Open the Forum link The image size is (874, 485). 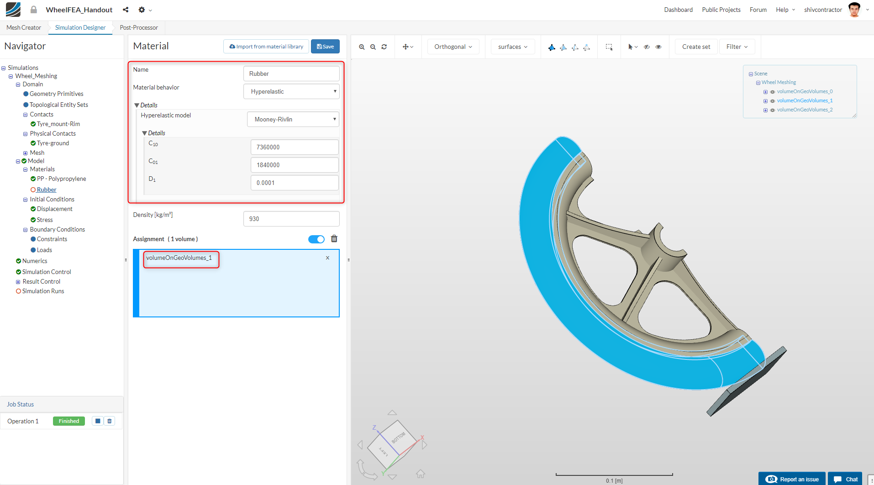point(758,10)
